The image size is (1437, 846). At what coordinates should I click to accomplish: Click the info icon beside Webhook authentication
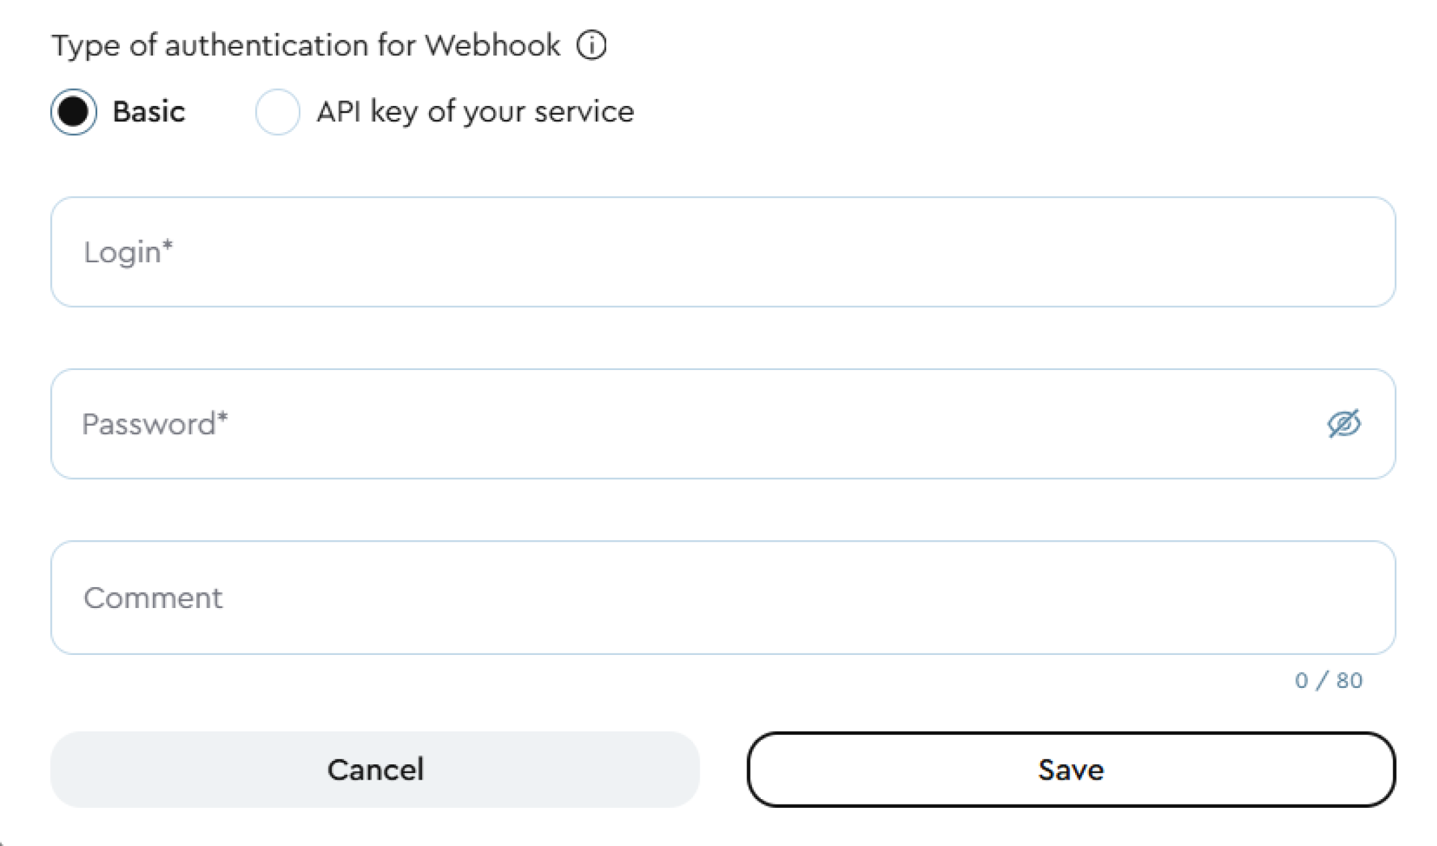[591, 46]
